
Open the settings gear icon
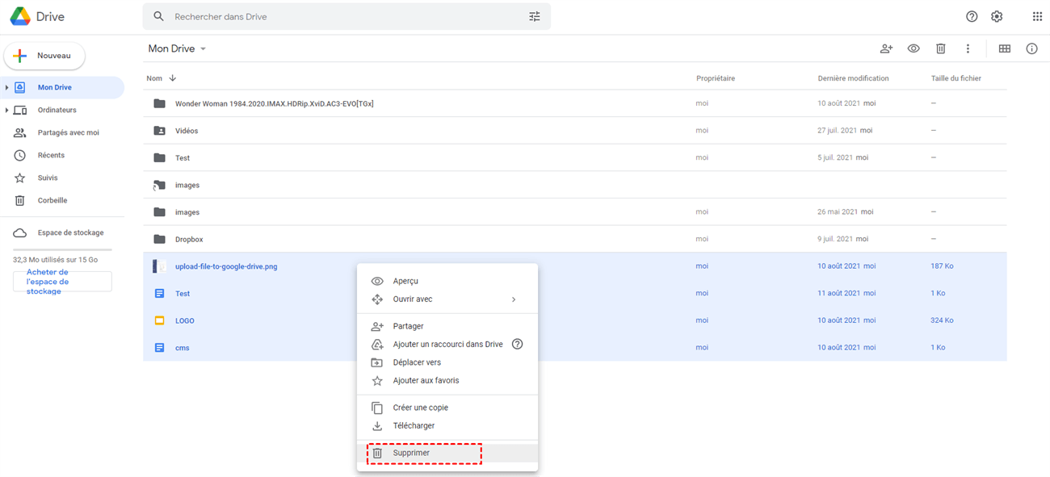(997, 16)
